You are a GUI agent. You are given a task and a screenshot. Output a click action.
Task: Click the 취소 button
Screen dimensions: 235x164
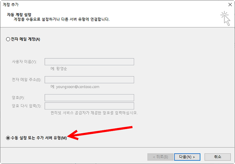coord(217,157)
